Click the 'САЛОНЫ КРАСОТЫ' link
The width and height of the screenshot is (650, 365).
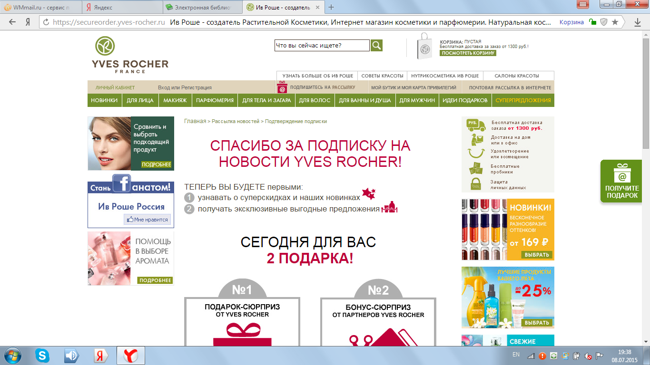click(517, 76)
